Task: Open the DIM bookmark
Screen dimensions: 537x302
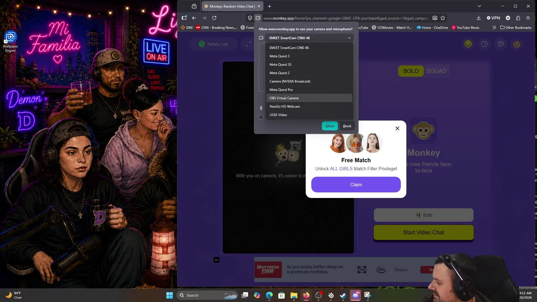Action: pos(187,28)
